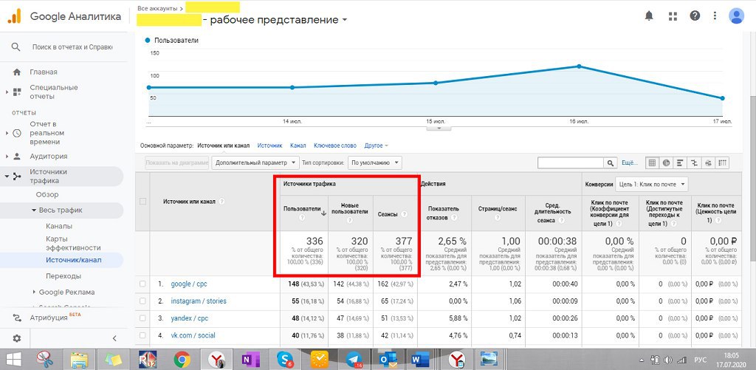Open the three-dot more options menu

click(715, 16)
